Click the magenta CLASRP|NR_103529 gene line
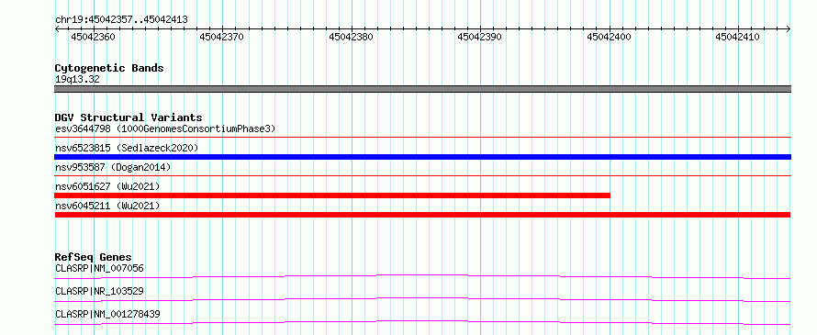817x335 pixels. 422,299
